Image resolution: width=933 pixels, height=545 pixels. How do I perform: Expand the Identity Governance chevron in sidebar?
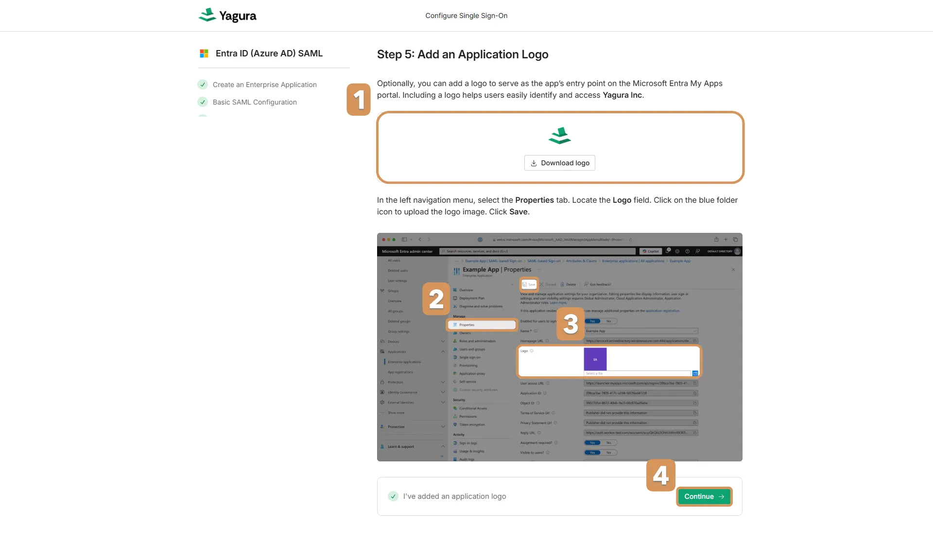[443, 392]
